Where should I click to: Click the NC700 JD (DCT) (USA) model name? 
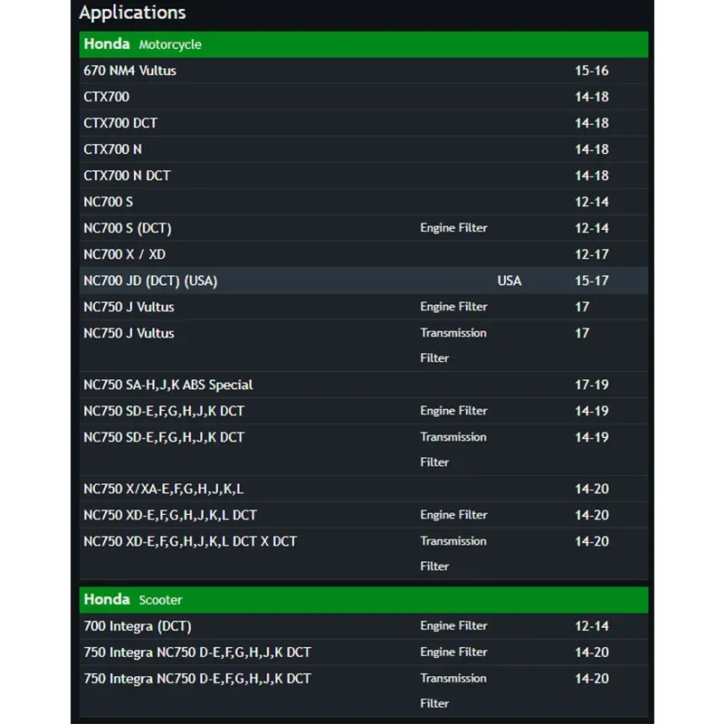click(150, 281)
